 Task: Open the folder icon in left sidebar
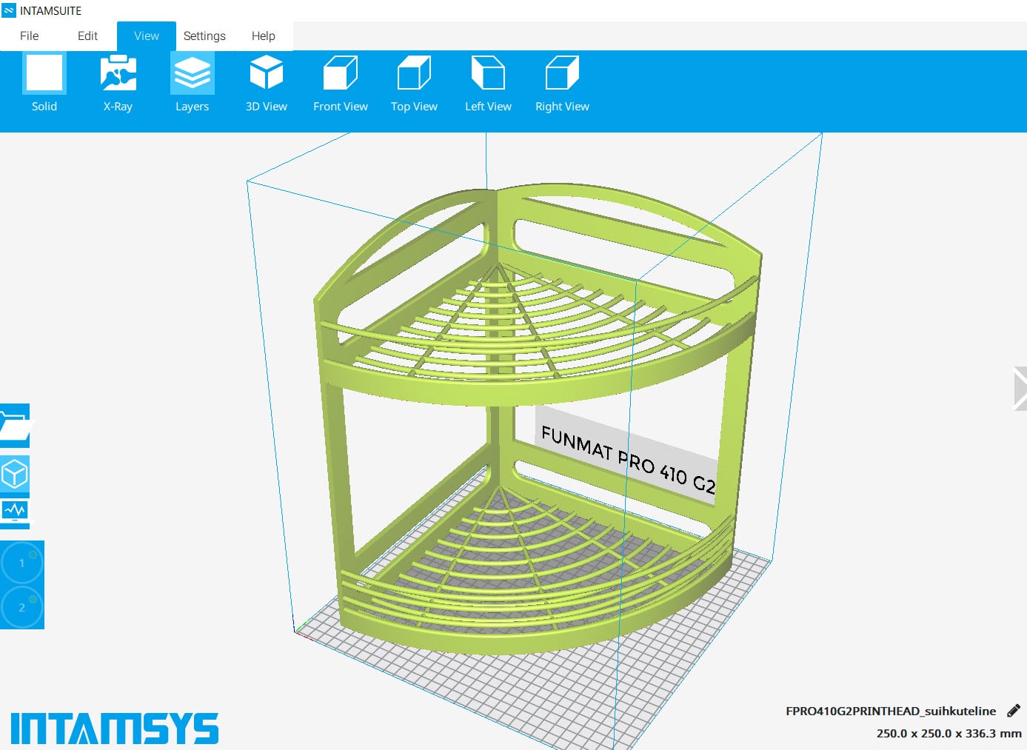[x=14, y=426]
